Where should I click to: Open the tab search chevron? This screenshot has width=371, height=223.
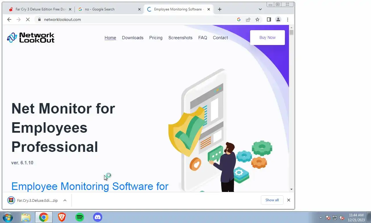(x=260, y=9)
